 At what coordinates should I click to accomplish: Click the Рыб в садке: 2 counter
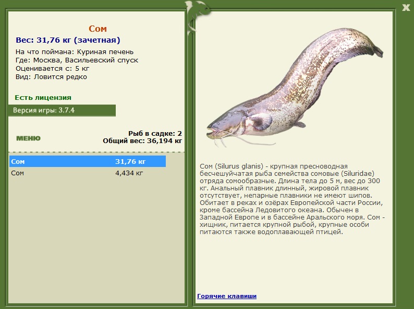[155, 133]
